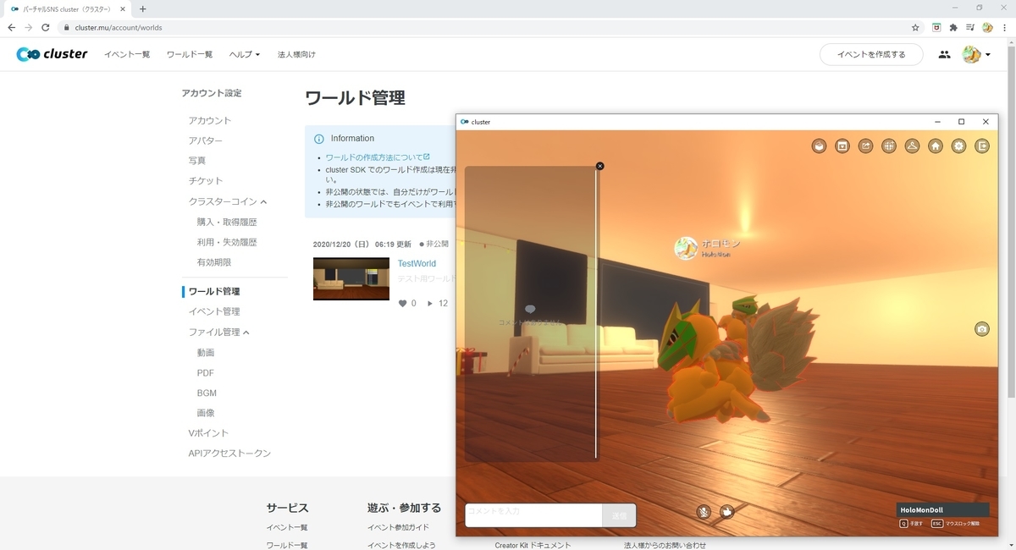Screen dimensions: 1016x550
Task: Open the ワールド一覧 menu item
Action: (x=190, y=54)
